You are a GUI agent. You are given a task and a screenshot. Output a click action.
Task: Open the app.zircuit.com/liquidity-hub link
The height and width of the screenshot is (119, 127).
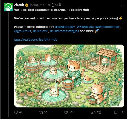tap(36, 40)
